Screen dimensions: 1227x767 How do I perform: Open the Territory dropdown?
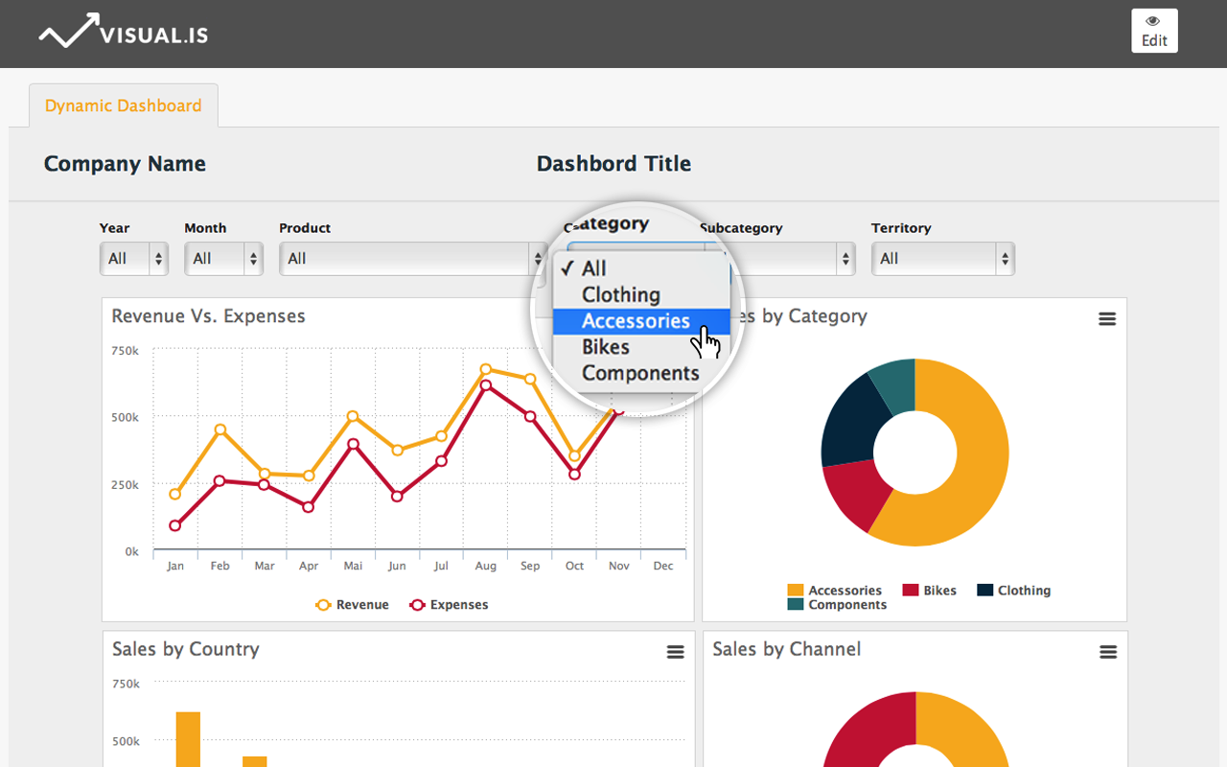[x=942, y=259]
